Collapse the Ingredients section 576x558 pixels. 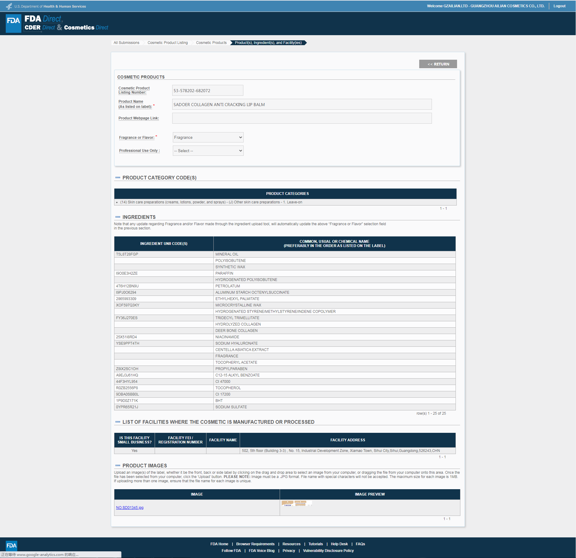(118, 217)
